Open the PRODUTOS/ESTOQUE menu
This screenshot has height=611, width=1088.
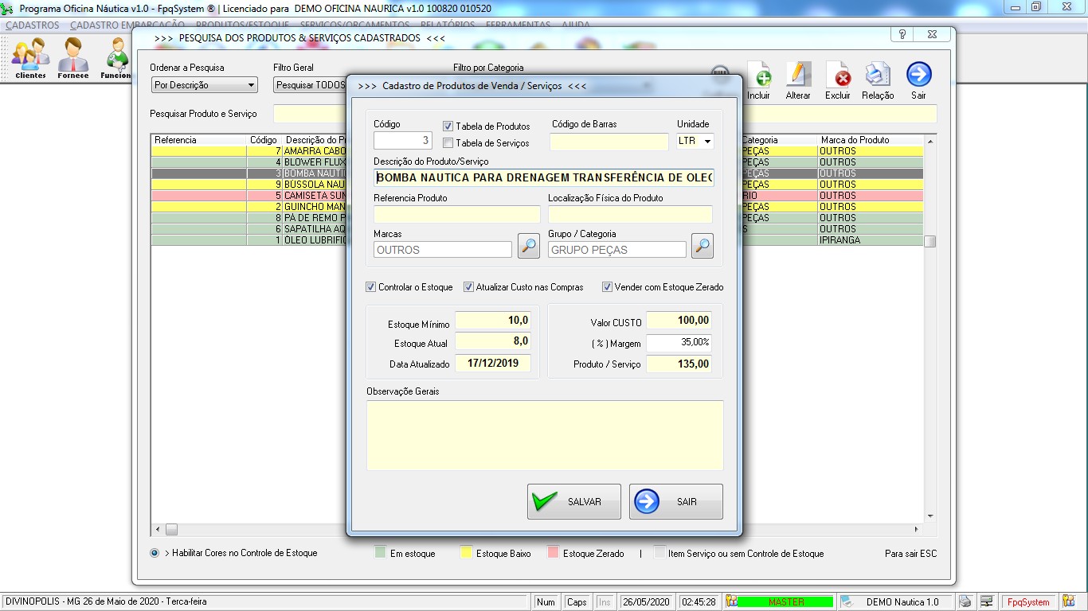click(x=242, y=25)
